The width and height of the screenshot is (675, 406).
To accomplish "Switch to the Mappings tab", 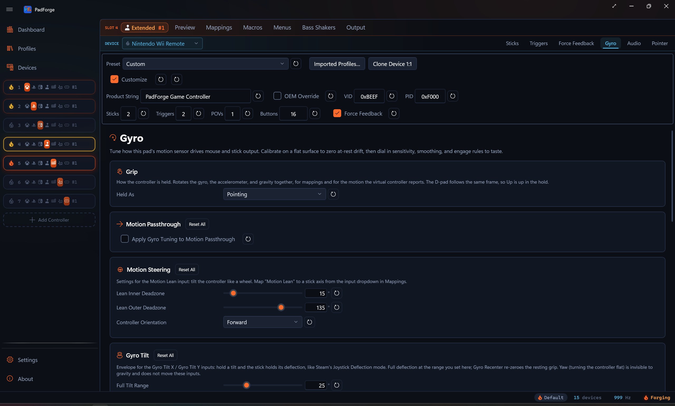I will [219, 27].
